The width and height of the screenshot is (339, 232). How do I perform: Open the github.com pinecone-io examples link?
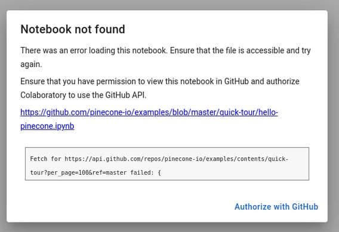click(x=149, y=112)
